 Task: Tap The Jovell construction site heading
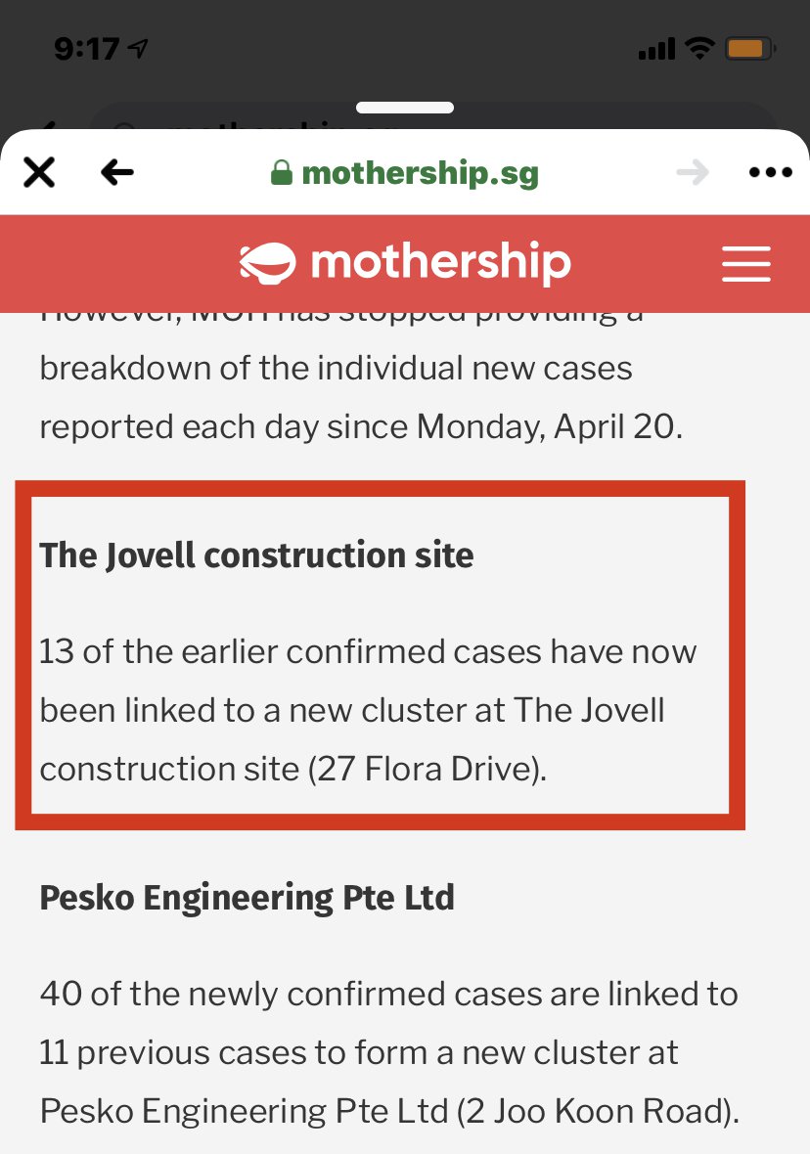pyautogui.click(x=256, y=555)
